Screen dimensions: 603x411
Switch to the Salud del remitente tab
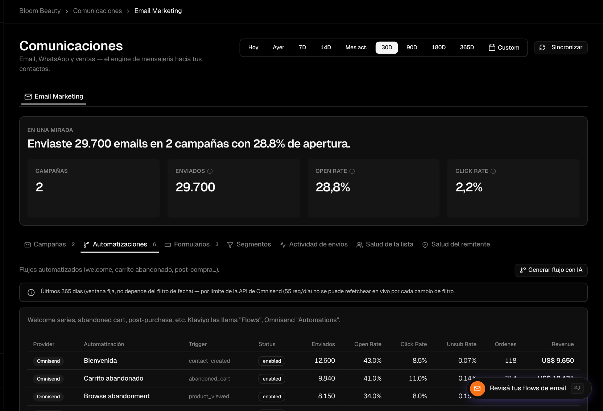click(456, 245)
